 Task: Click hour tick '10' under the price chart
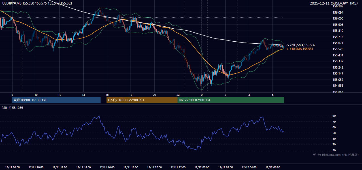coord(36,95)
